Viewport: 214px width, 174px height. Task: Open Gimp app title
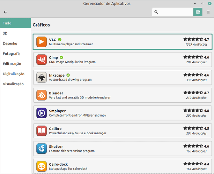(x=53, y=57)
